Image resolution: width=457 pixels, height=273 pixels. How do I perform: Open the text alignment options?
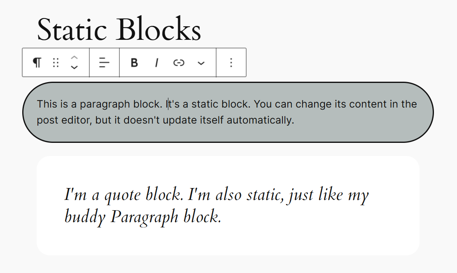(x=105, y=62)
